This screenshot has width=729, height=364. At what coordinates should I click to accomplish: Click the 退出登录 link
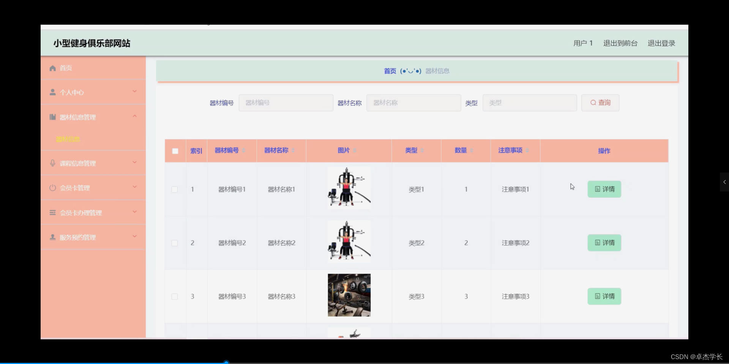tap(661, 43)
